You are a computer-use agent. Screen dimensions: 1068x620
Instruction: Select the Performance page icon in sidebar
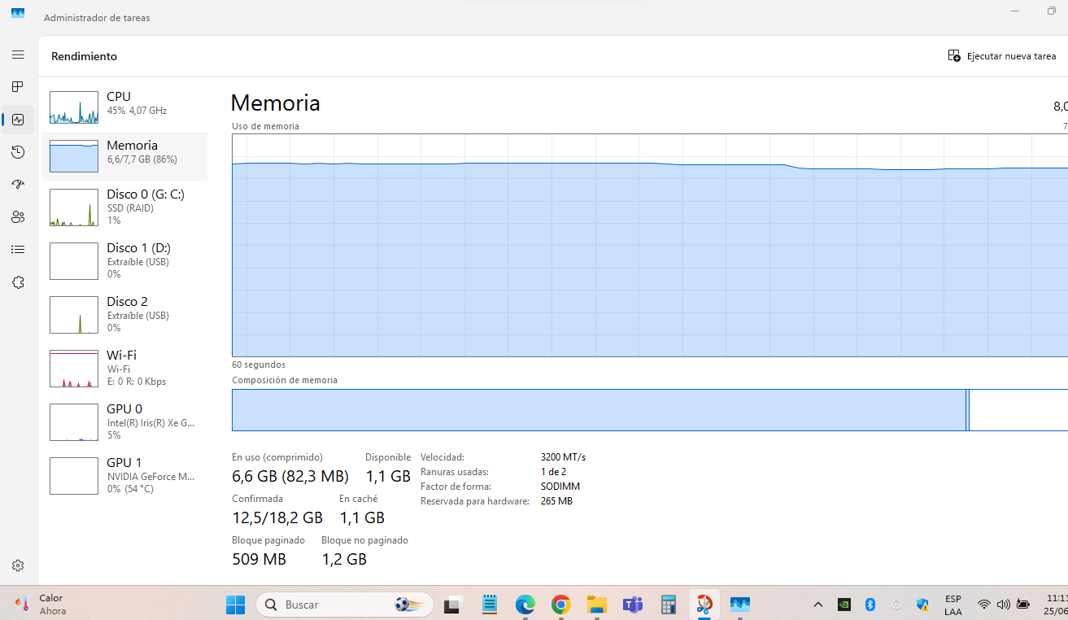tap(18, 120)
